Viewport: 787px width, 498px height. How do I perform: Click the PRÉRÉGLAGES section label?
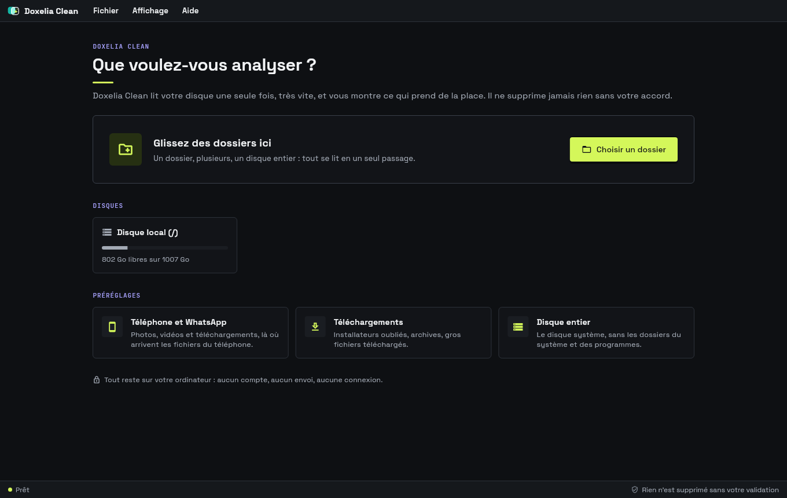(117, 295)
